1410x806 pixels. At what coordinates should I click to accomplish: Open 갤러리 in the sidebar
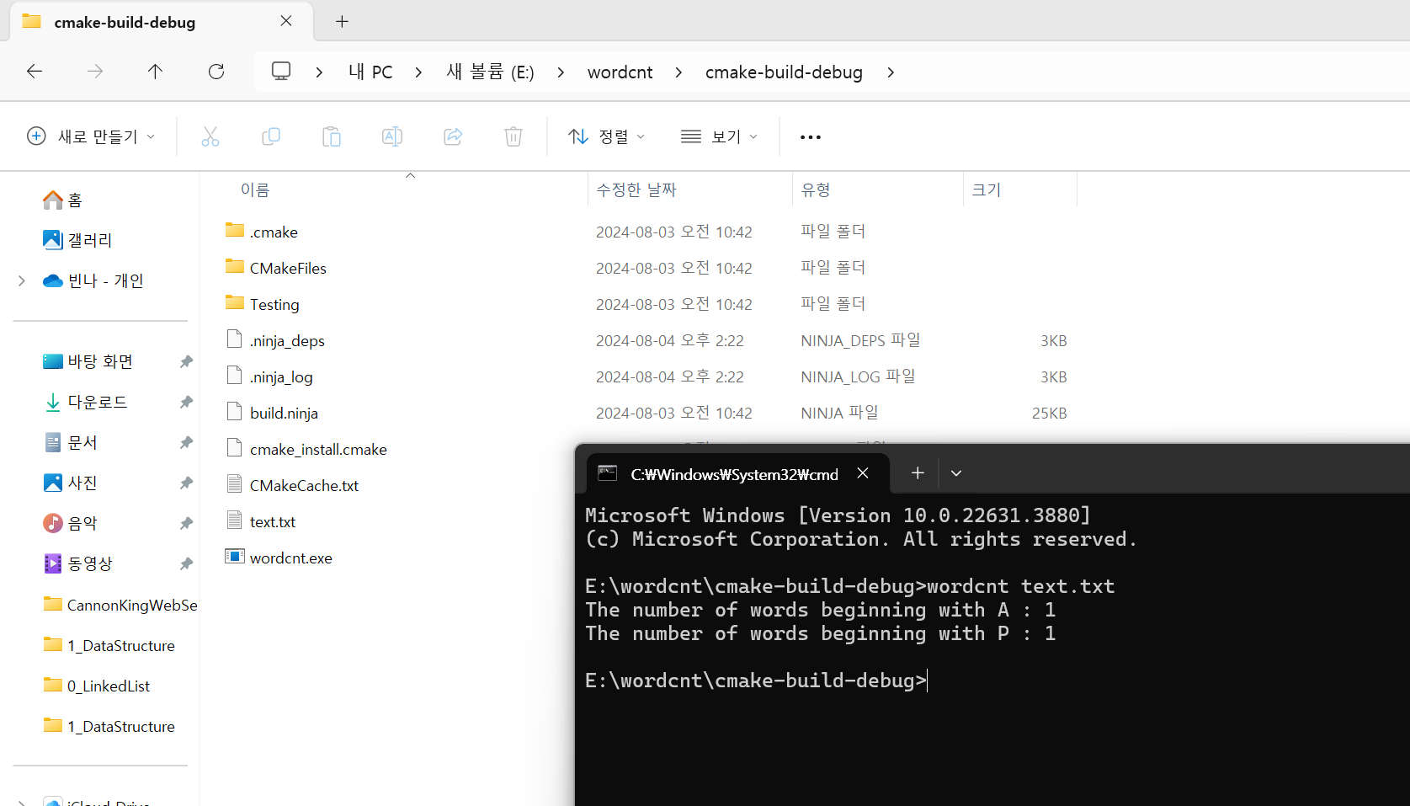(77, 240)
